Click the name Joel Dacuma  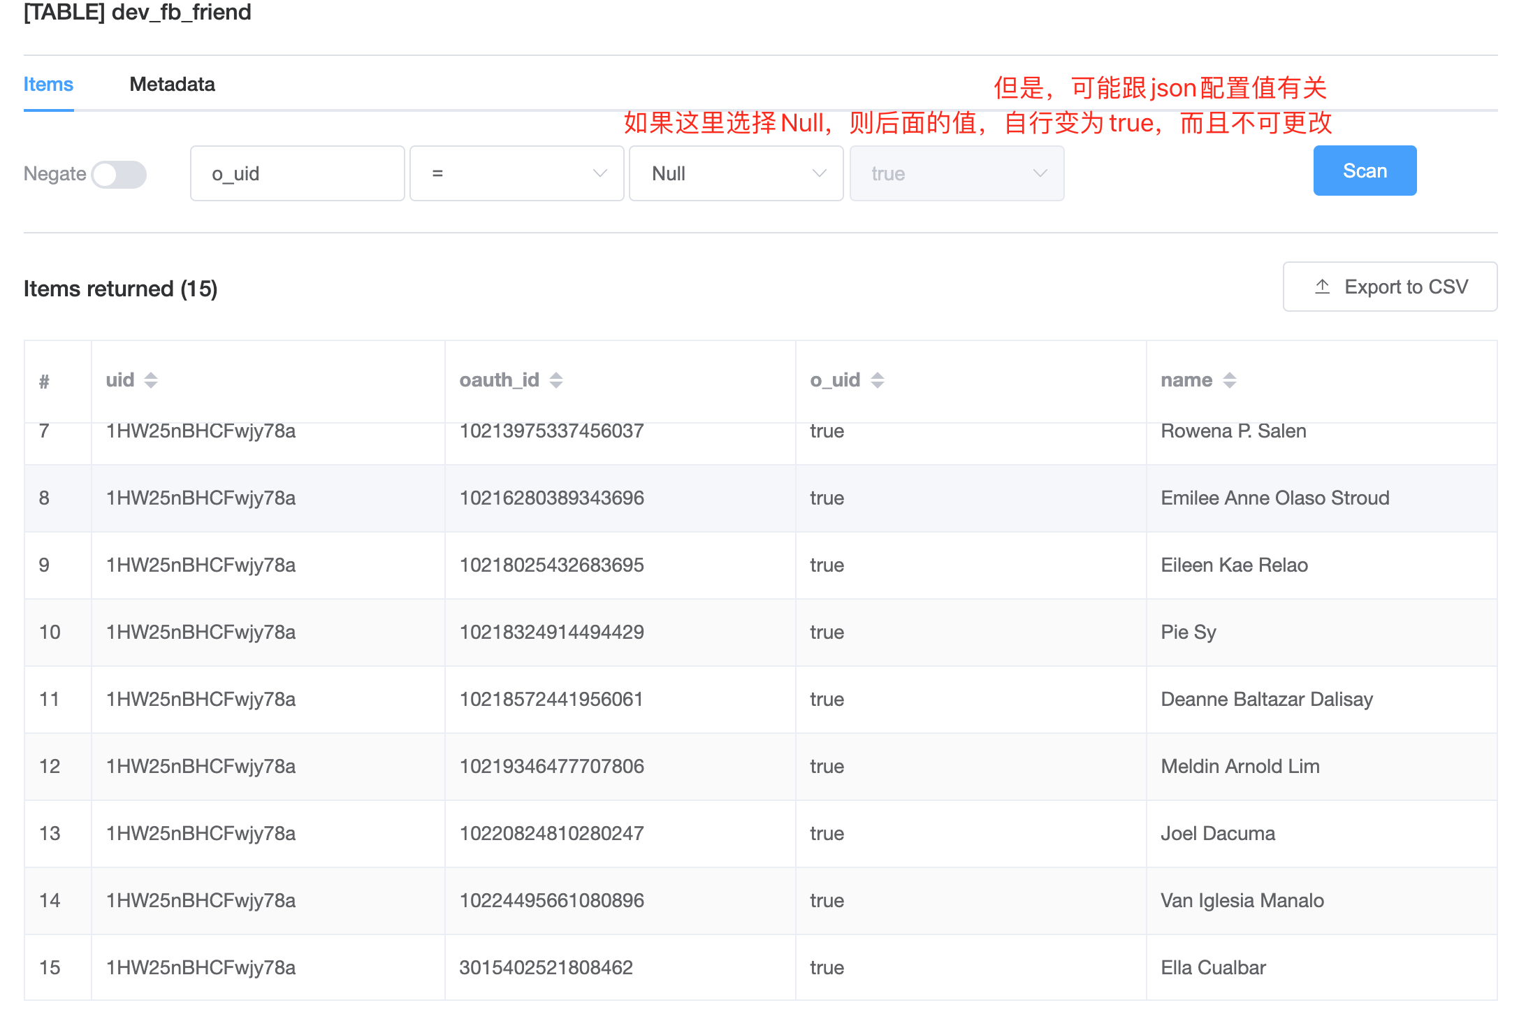[x=1218, y=833]
